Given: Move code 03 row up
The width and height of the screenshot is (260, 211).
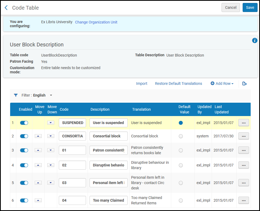Looking at the screenshot, I should 38,183.
